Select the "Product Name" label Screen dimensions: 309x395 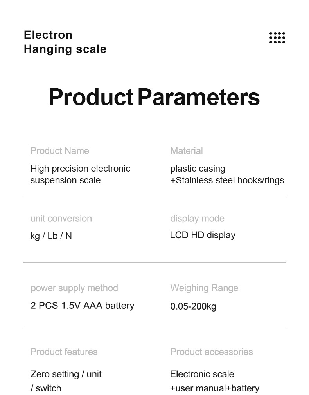(x=60, y=151)
